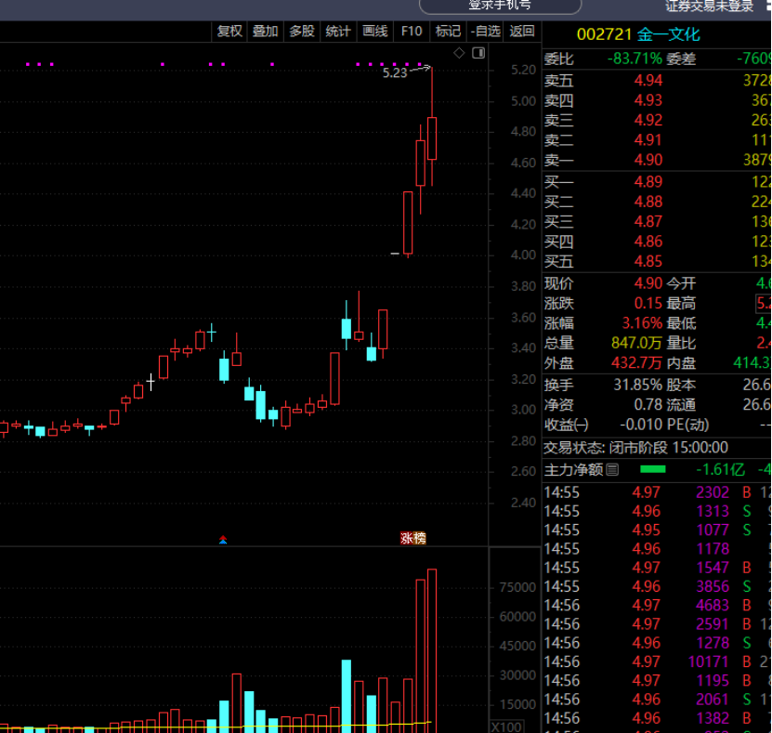Click the 涨榜 tag on the chart

(x=413, y=538)
